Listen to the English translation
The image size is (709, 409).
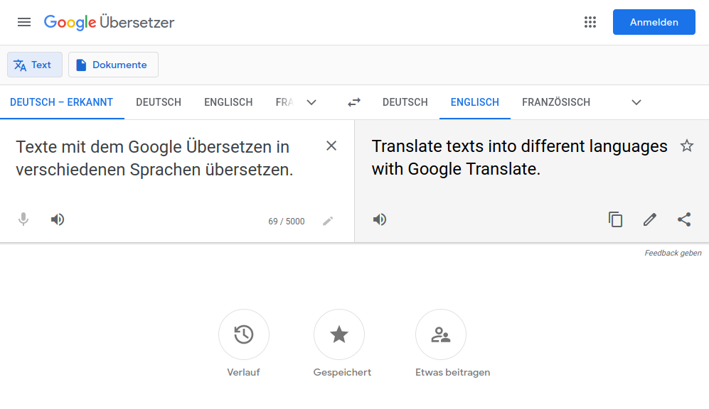(x=380, y=219)
